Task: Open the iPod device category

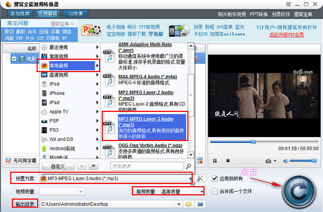Action: point(70,84)
